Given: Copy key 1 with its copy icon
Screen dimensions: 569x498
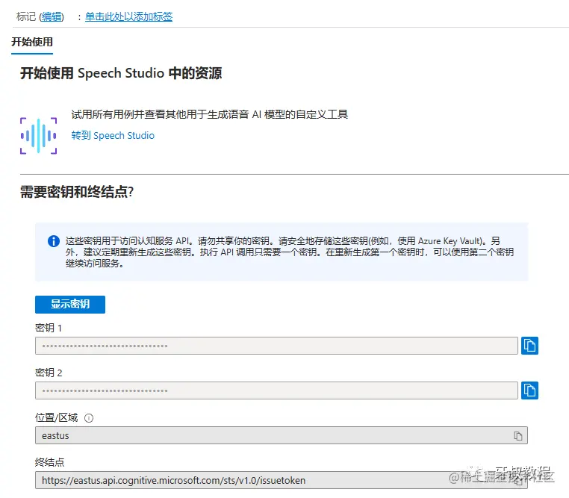Looking at the screenshot, I should coord(529,345).
